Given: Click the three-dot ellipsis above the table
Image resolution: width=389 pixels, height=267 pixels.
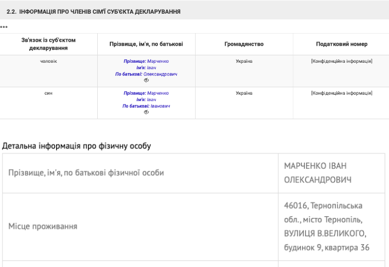Looking at the screenshot, I should tap(4, 27).
